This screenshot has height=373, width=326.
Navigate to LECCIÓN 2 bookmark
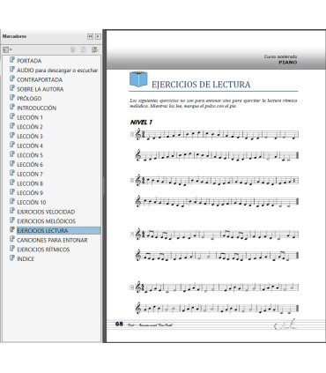[x=30, y=127]
